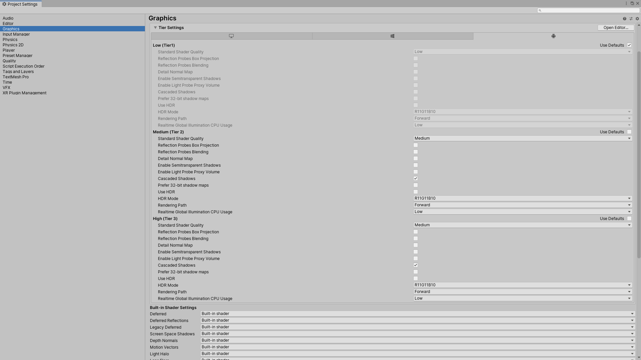Select Quality in settings list
This screenshot has height=360, width=641.
[x=9, y=61]
